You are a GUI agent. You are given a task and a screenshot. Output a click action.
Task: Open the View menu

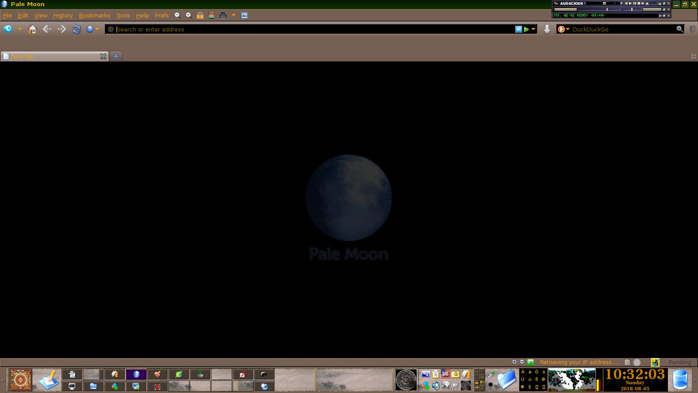point(41,15)
